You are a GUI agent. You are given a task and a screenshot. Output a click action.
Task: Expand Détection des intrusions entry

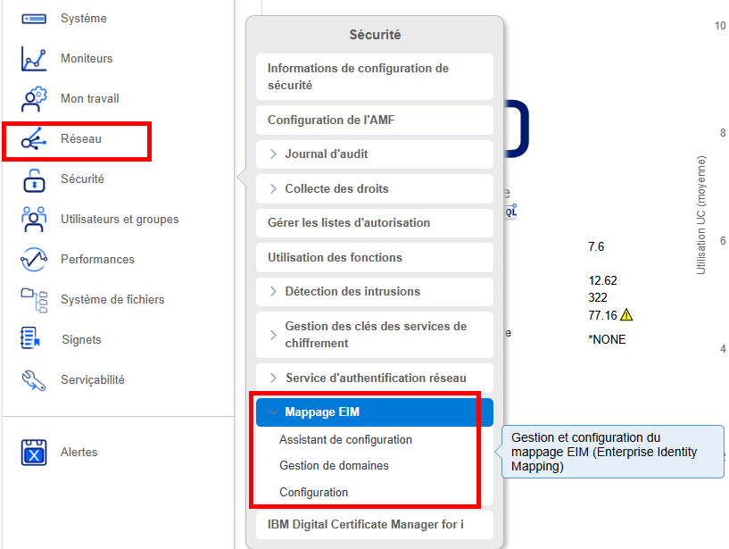pos(274,292)
